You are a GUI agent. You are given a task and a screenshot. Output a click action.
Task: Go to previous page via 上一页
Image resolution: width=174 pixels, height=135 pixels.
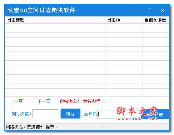pyautogui.click(x=16, y=101)
